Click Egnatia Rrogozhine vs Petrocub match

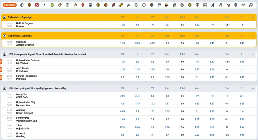point(26,77)
